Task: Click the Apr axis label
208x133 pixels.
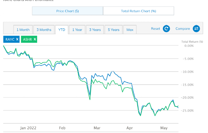Action: point(129,128)
